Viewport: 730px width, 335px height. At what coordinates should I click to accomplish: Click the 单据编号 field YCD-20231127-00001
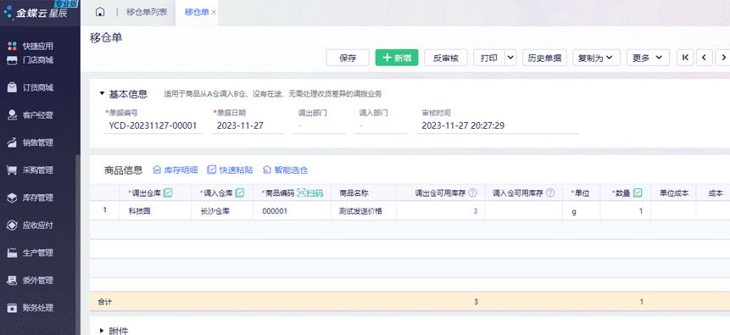click(x=153, y=126)
